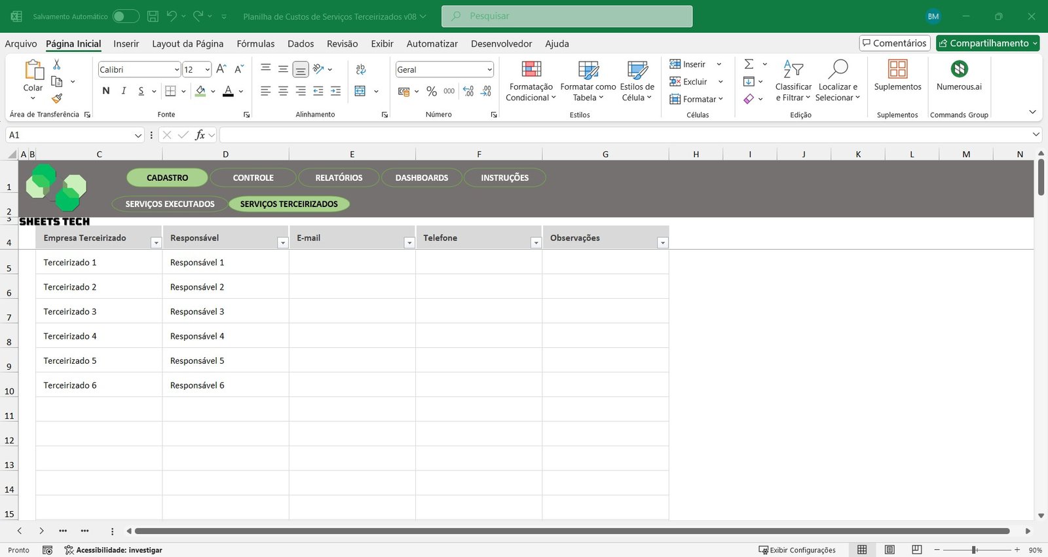The image size is (1048, 557).
Task: Open Localizar e Selecionar
Action: coord(838,81)
